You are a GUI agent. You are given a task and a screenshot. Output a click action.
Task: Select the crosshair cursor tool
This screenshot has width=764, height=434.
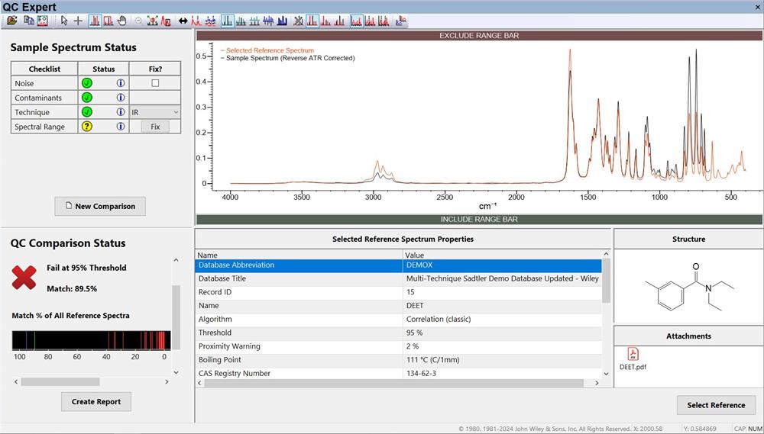tap(78, 21)
